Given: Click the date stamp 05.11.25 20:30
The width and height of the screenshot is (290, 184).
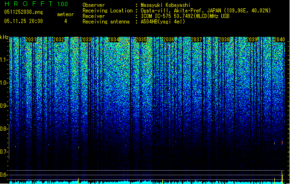Looking at the screenshot, I should (x=24, y=21).
